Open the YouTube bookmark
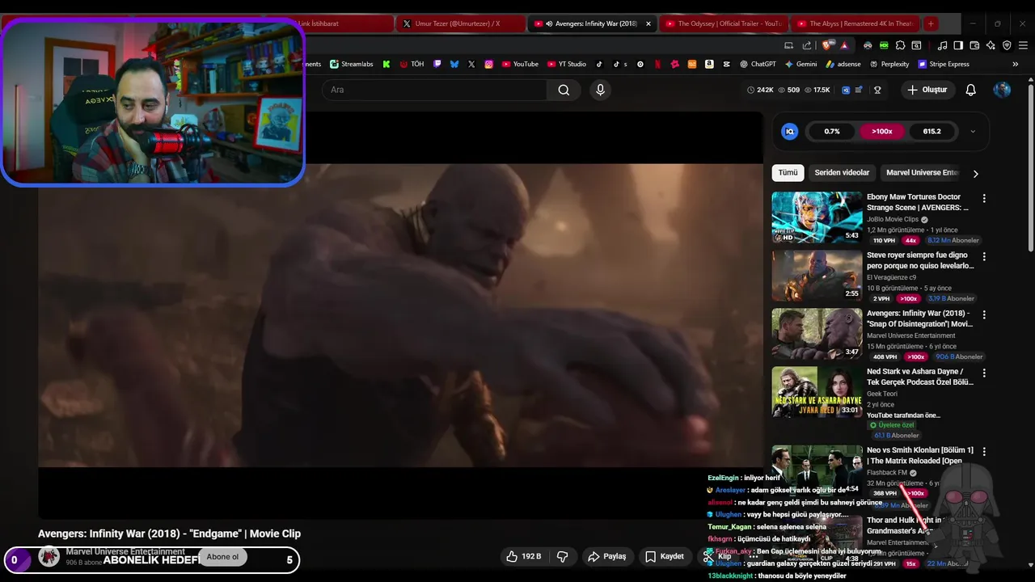Image resolution: width=1035 pixels, height=582 pixels. point(520,64)
